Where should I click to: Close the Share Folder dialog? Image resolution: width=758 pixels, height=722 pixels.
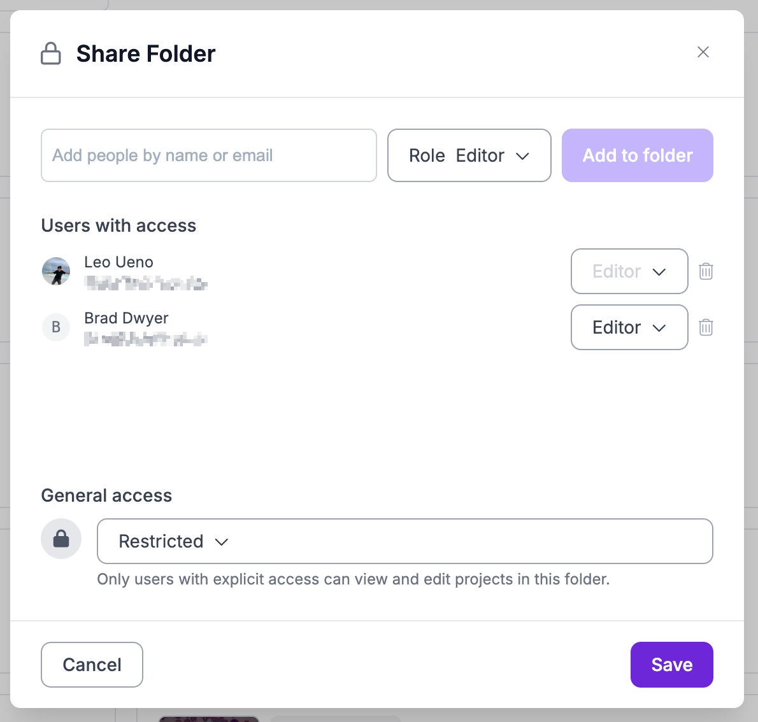(703, 52)
